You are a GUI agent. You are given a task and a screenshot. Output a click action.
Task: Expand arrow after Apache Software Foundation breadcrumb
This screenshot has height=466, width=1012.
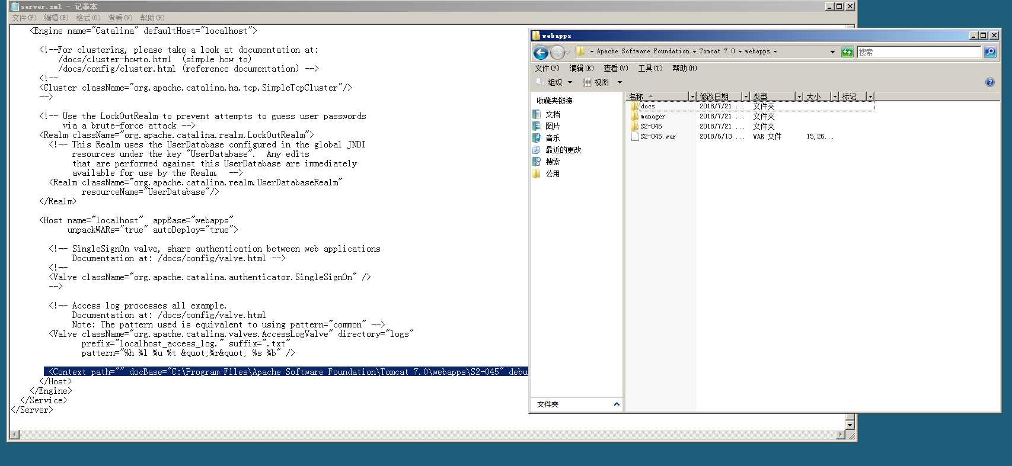click(x=694, y=52)
